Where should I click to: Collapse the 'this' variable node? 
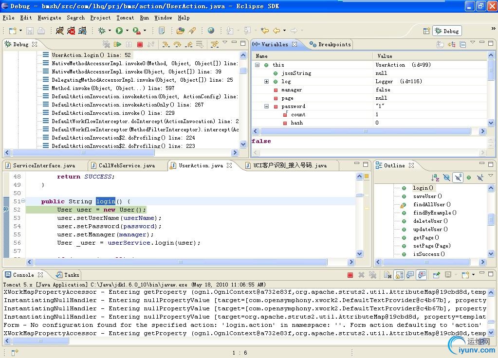click(x=257, y=65)
